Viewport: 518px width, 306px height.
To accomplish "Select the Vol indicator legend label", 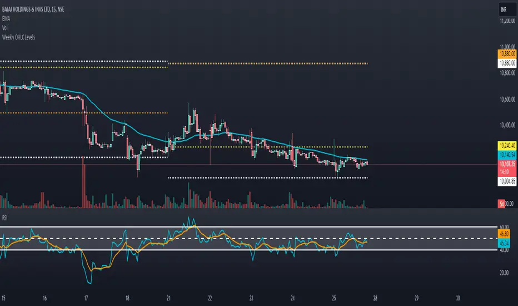I will pyautogui.click(x=4, y=28).
